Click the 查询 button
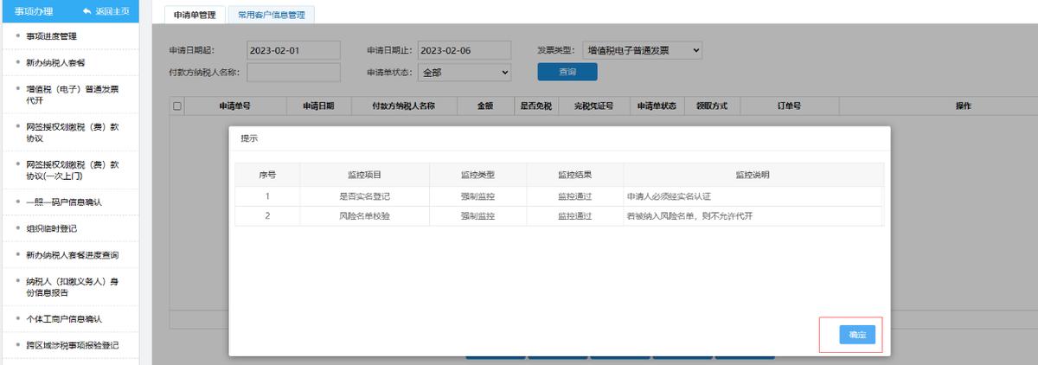 [567, 73]
